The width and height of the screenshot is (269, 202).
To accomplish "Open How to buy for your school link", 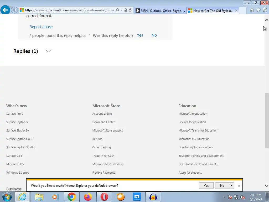I will click(x=196, y=147).
